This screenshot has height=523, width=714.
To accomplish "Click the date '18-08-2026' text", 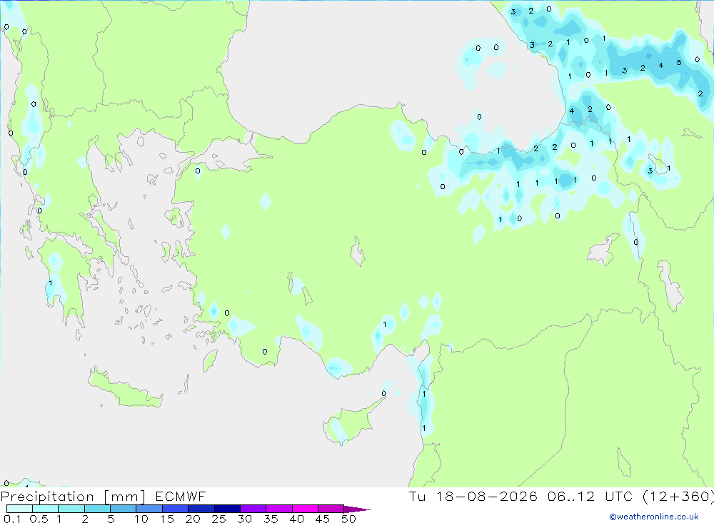I will [487, 496].
